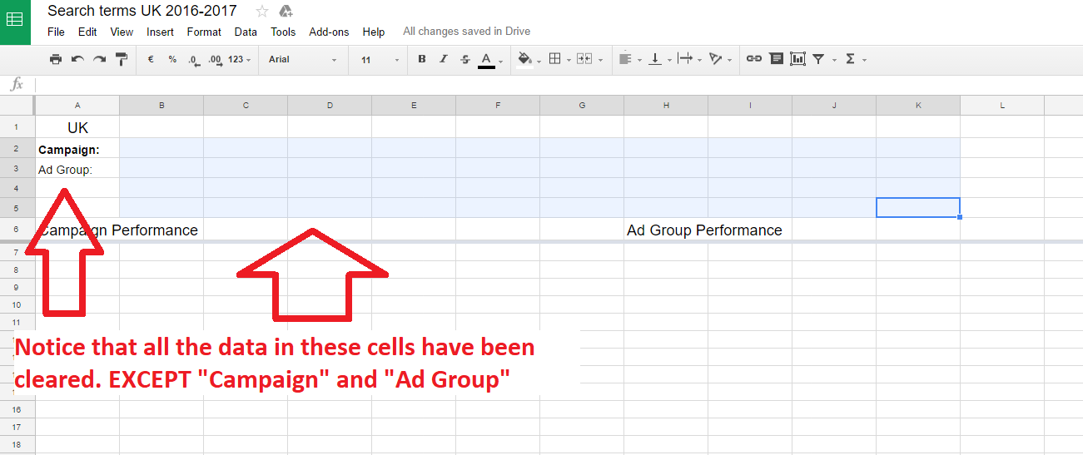This screenshot has height=455, width=1083.
Task: Expand the 123 number format dropdown
Action: 240,60
